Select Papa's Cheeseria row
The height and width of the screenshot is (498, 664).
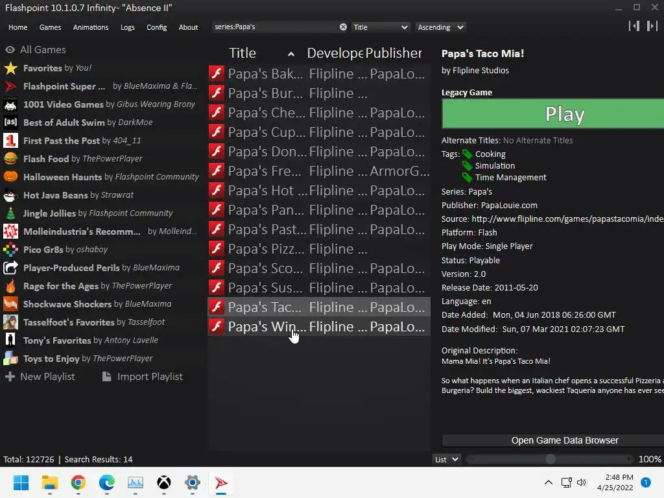pyautogui.click(x=319, y=113)
